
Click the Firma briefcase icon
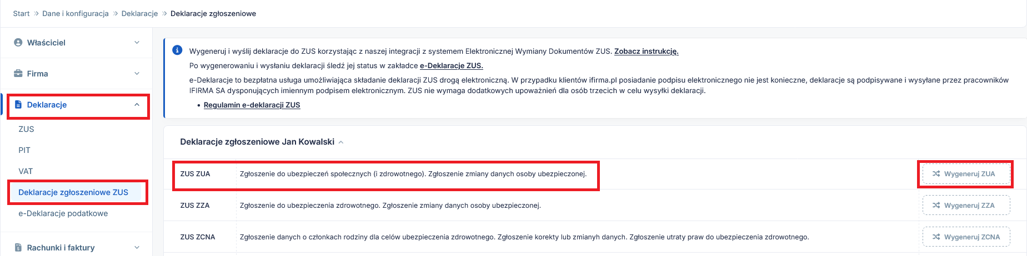[x=18, y=74]
